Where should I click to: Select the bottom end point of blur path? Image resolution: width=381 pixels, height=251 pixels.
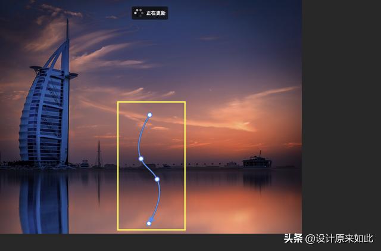point(149,223)
